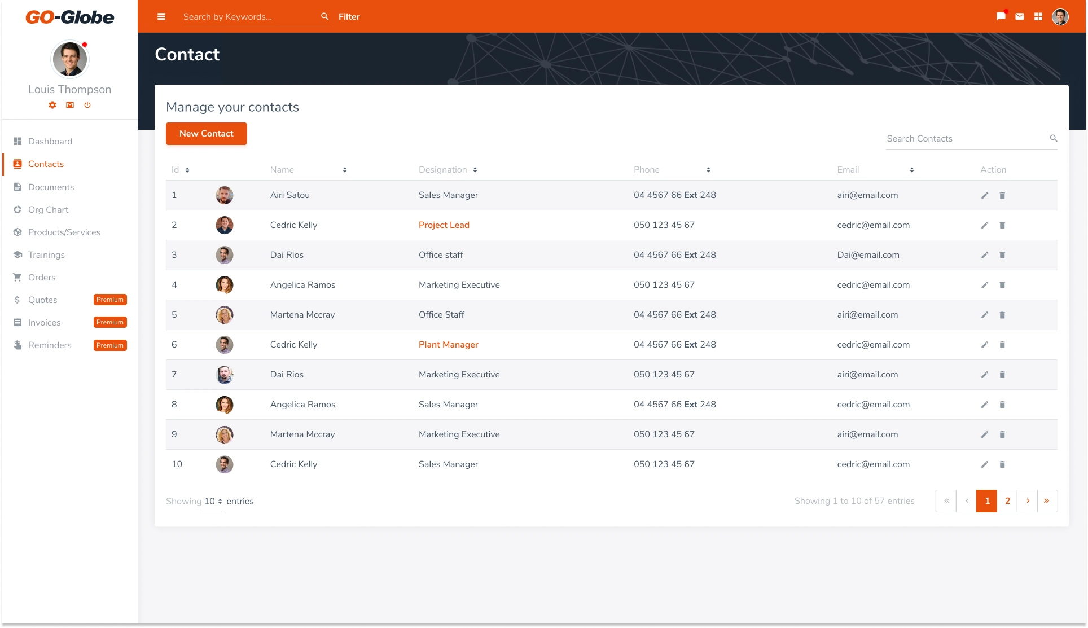This screenshot has width=1088, height=628.
Task: Go to Org Chart in sidebar
Action: (48, 209)
